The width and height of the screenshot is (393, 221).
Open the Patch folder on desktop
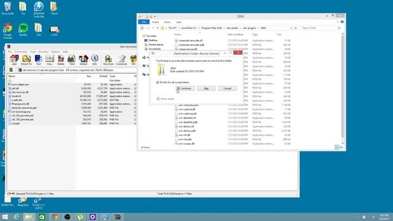tap(54, 8)
